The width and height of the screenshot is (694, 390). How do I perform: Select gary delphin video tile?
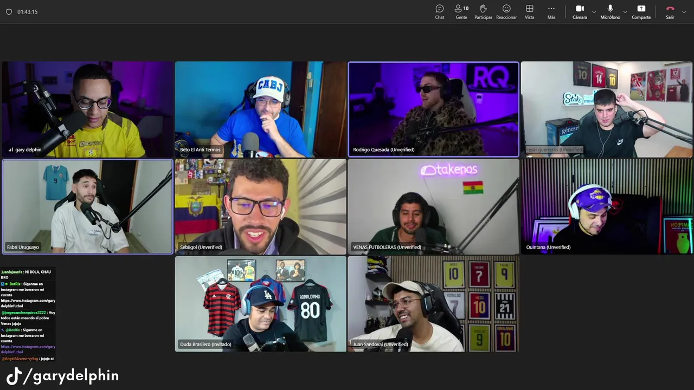click(x=87, y=109)
